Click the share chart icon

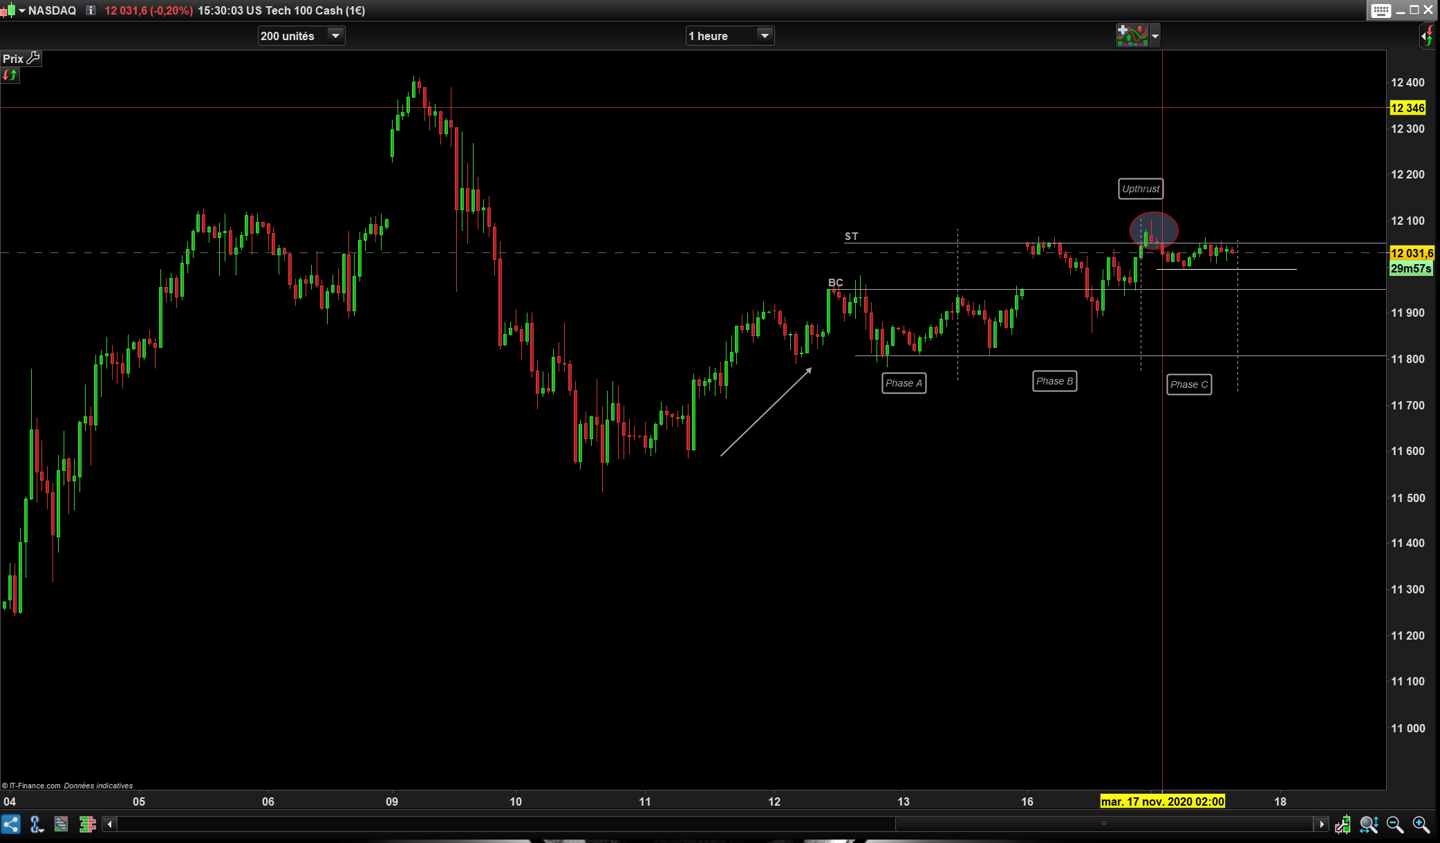11,824
